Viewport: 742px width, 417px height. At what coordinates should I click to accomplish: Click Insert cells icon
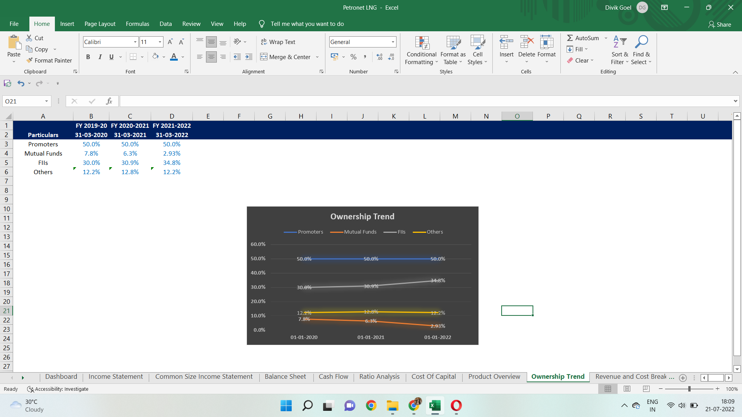tap(506, 42)
